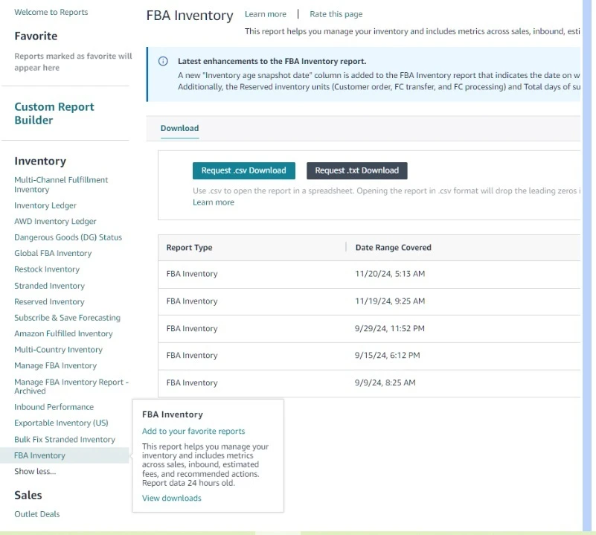596x535 pixels.
Task: Open Amazon Fulfilled Inventory report
Action: coord(63,333)
